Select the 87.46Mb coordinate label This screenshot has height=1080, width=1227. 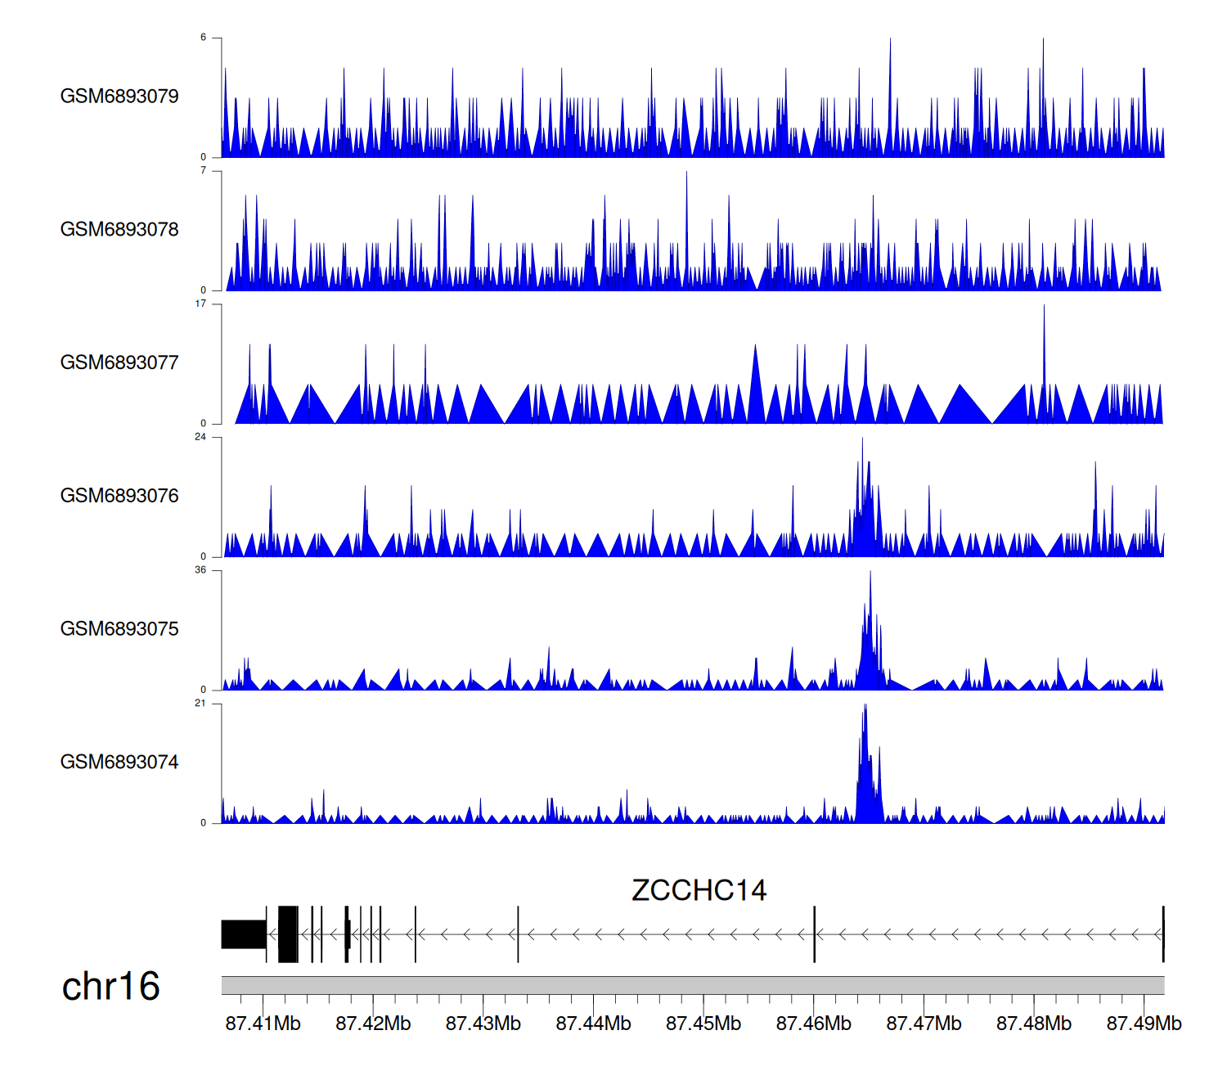click(x=813, y=1024)
